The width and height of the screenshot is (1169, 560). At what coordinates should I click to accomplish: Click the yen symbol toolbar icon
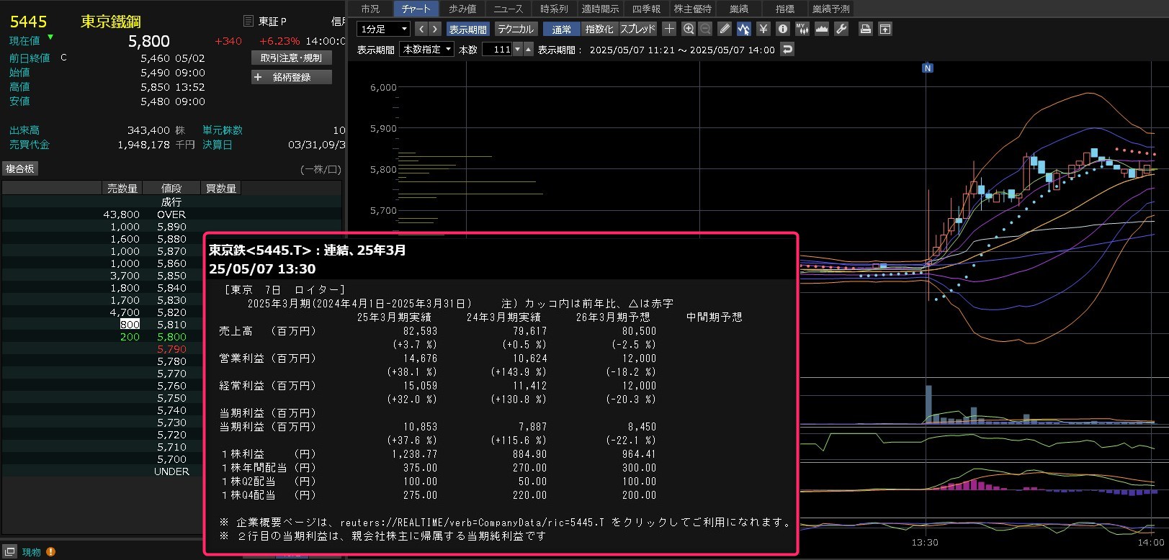click(763, 29)
